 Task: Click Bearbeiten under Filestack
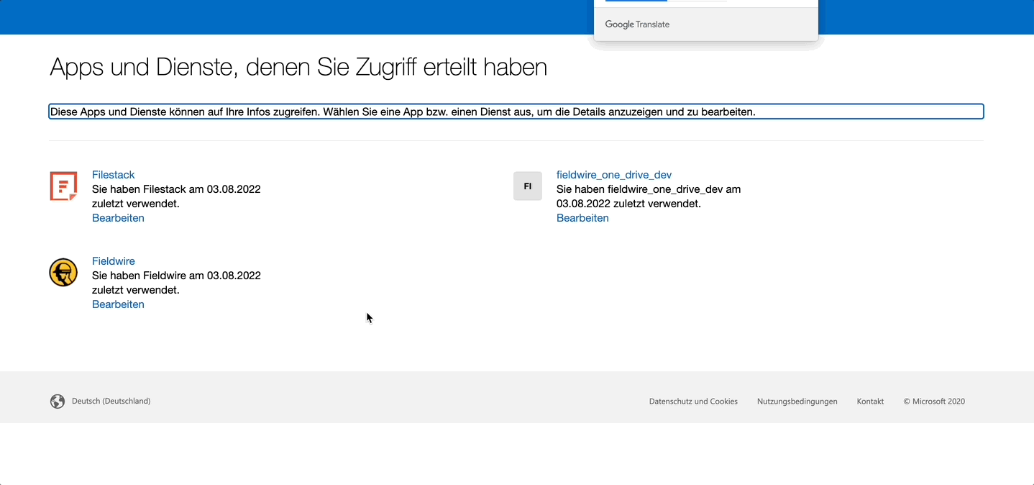click(118, 217)
